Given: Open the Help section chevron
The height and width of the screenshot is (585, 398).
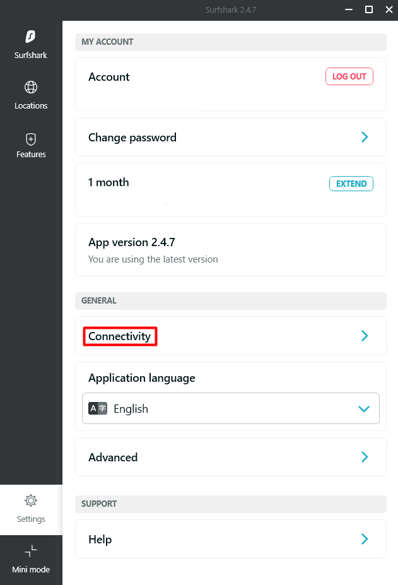Looking at the screenshot, I should pyautogui.click(x=365, y=539).
